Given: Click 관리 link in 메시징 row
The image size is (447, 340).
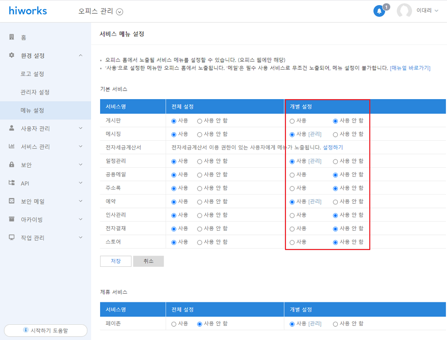Looking at the screenshot, I should [315, 134].
